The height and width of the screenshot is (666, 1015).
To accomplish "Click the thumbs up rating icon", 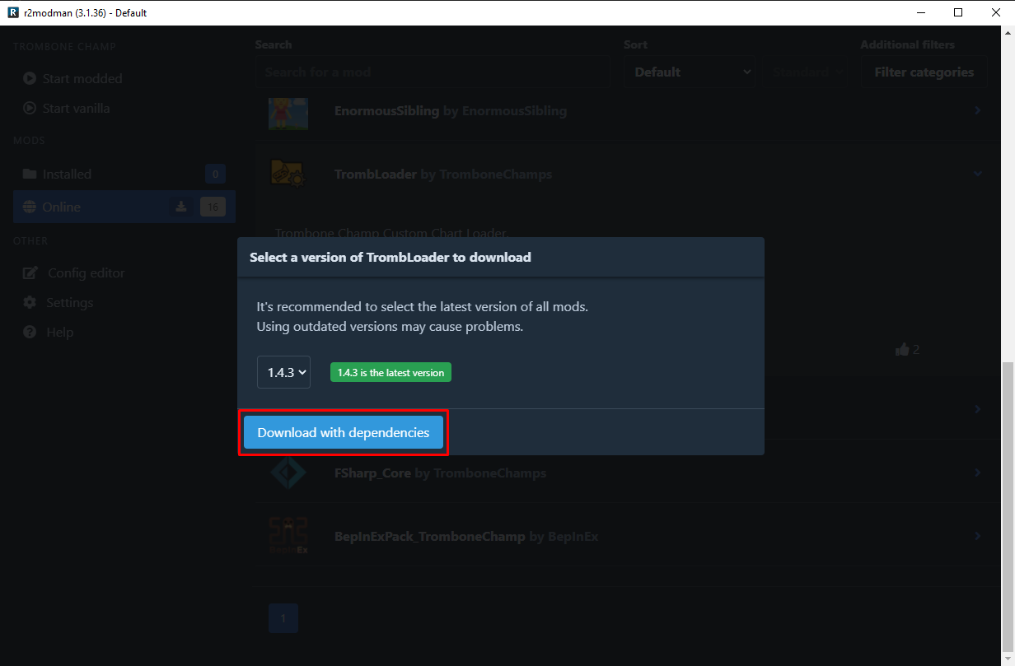I will (x=901, y=349).
